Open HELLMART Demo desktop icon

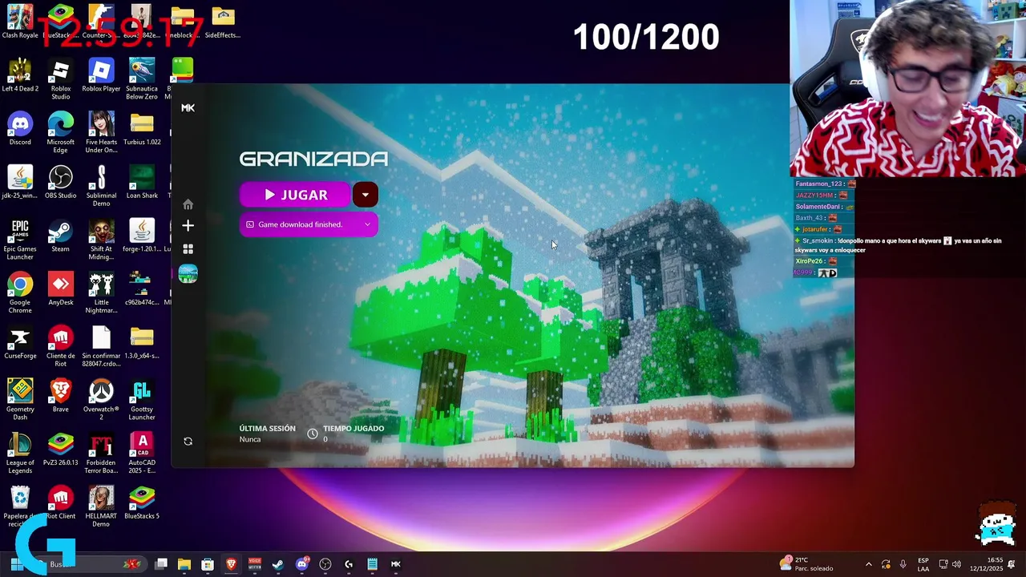[x=101, y=507]
